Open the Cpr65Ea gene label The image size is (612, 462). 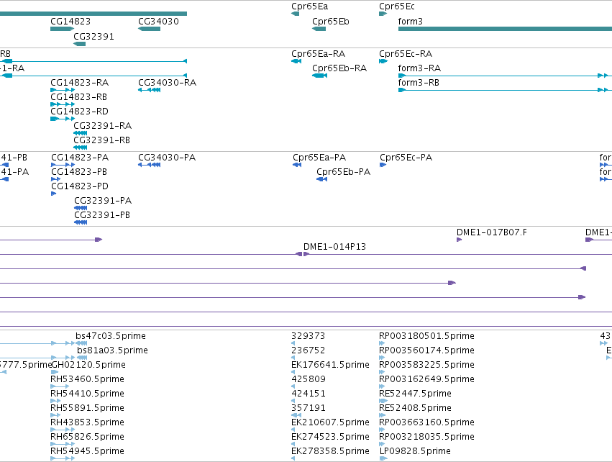pos(309,6)
